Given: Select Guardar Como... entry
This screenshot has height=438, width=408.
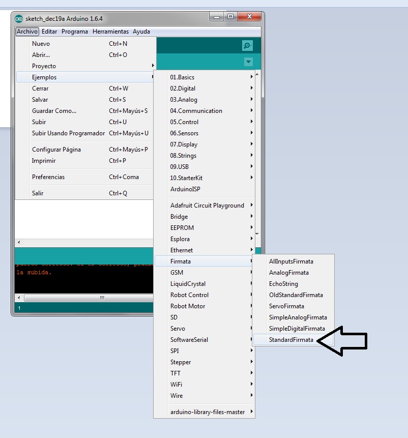Looking at the screenshot, I should coord(85,110).
